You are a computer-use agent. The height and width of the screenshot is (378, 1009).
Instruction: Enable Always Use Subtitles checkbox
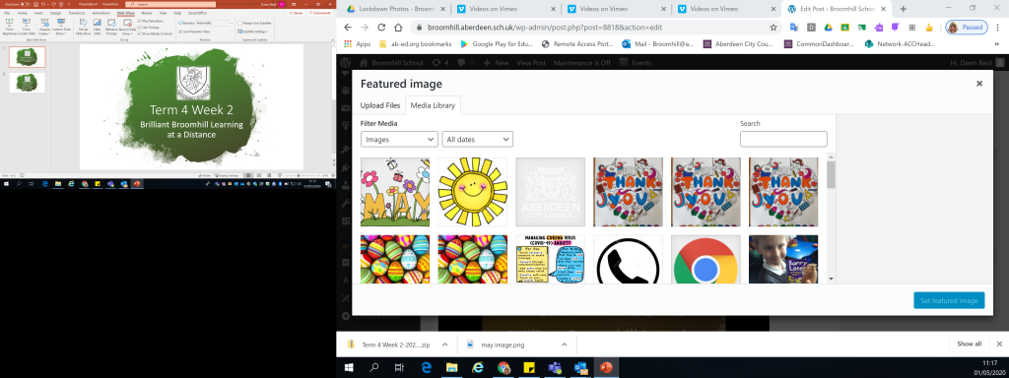(240, 24)
